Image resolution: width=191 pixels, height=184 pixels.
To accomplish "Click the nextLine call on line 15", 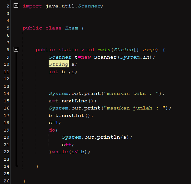I will point(75,101).
